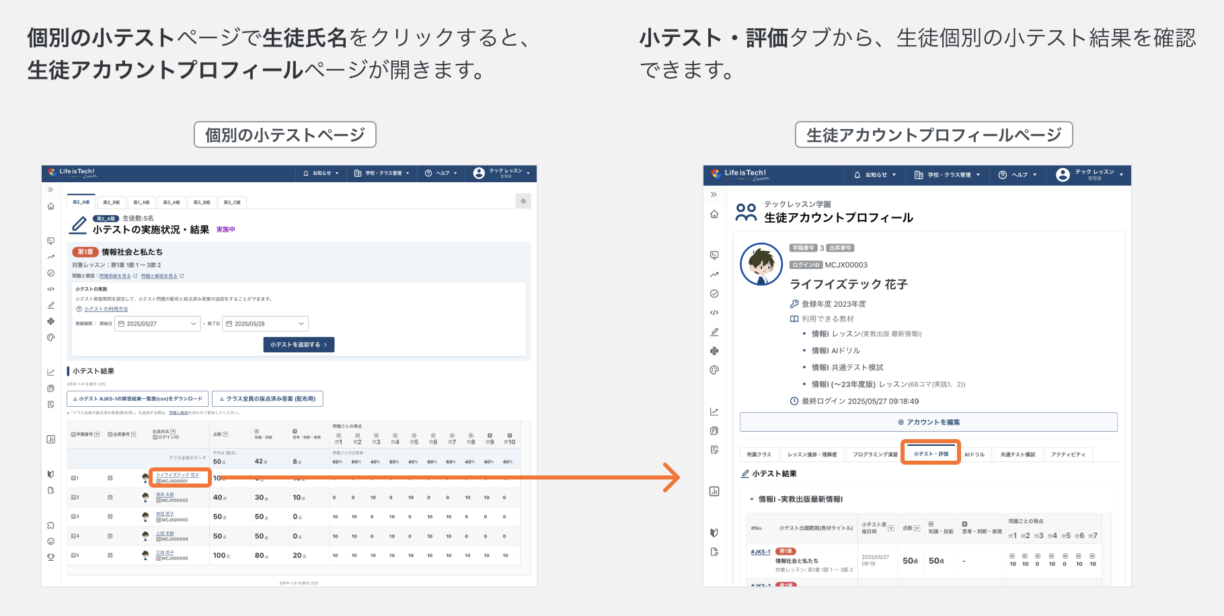The height and width of the screenshot is (616, 1224).
Task: Open the 問題と解説を見る link
Action: [x=159, y=276]
